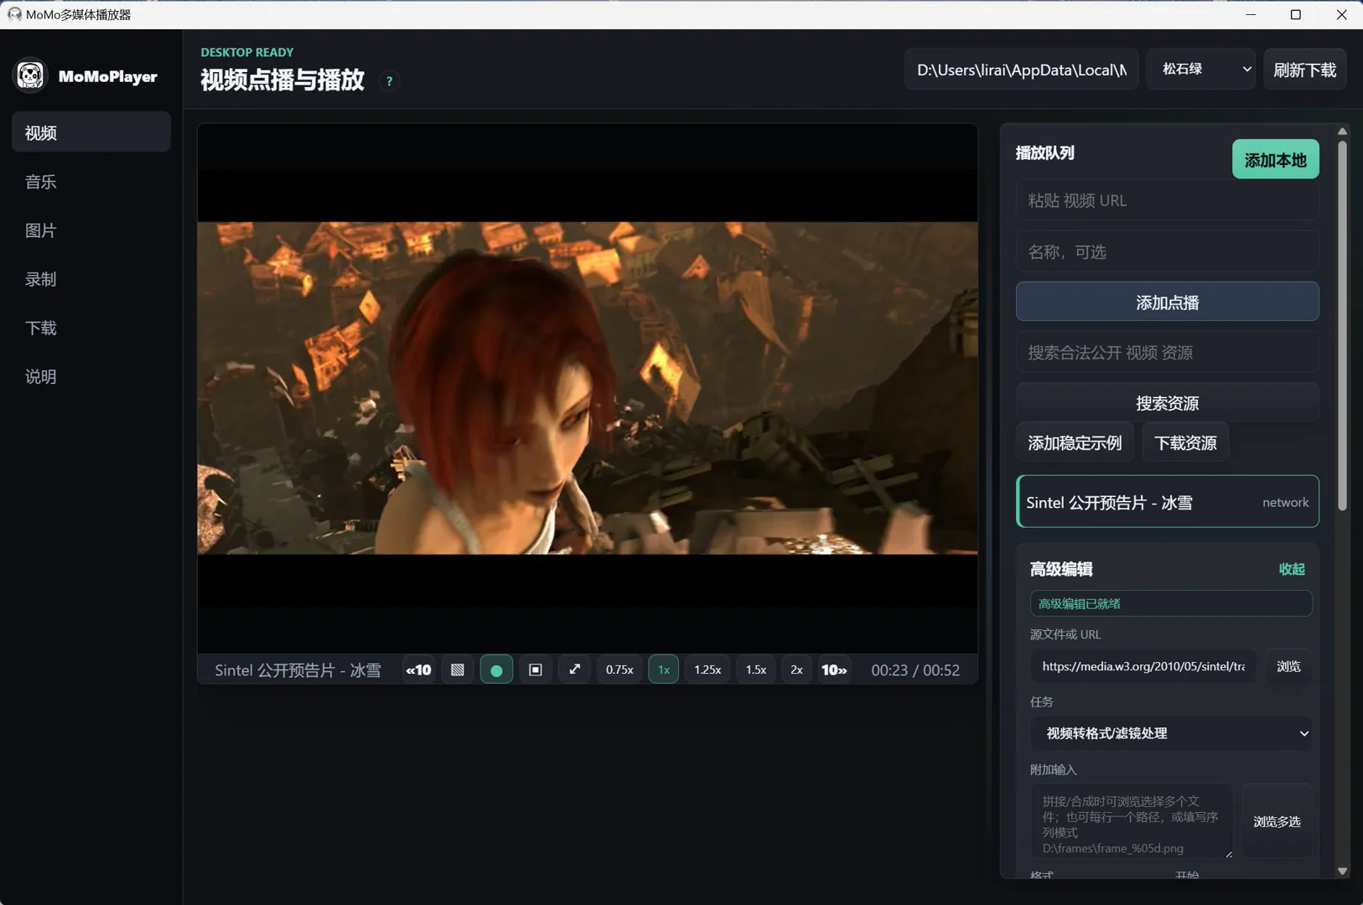Image resolution: width=1363 pixels, height=905 pixels.
Task: Select Sintel 公开预告片 queue item
Action: click(1167, 502)
